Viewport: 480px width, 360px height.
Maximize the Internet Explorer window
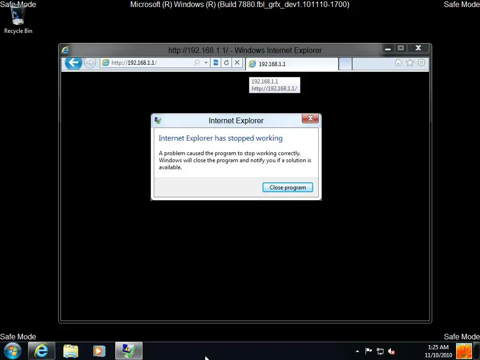click(401, 48)
